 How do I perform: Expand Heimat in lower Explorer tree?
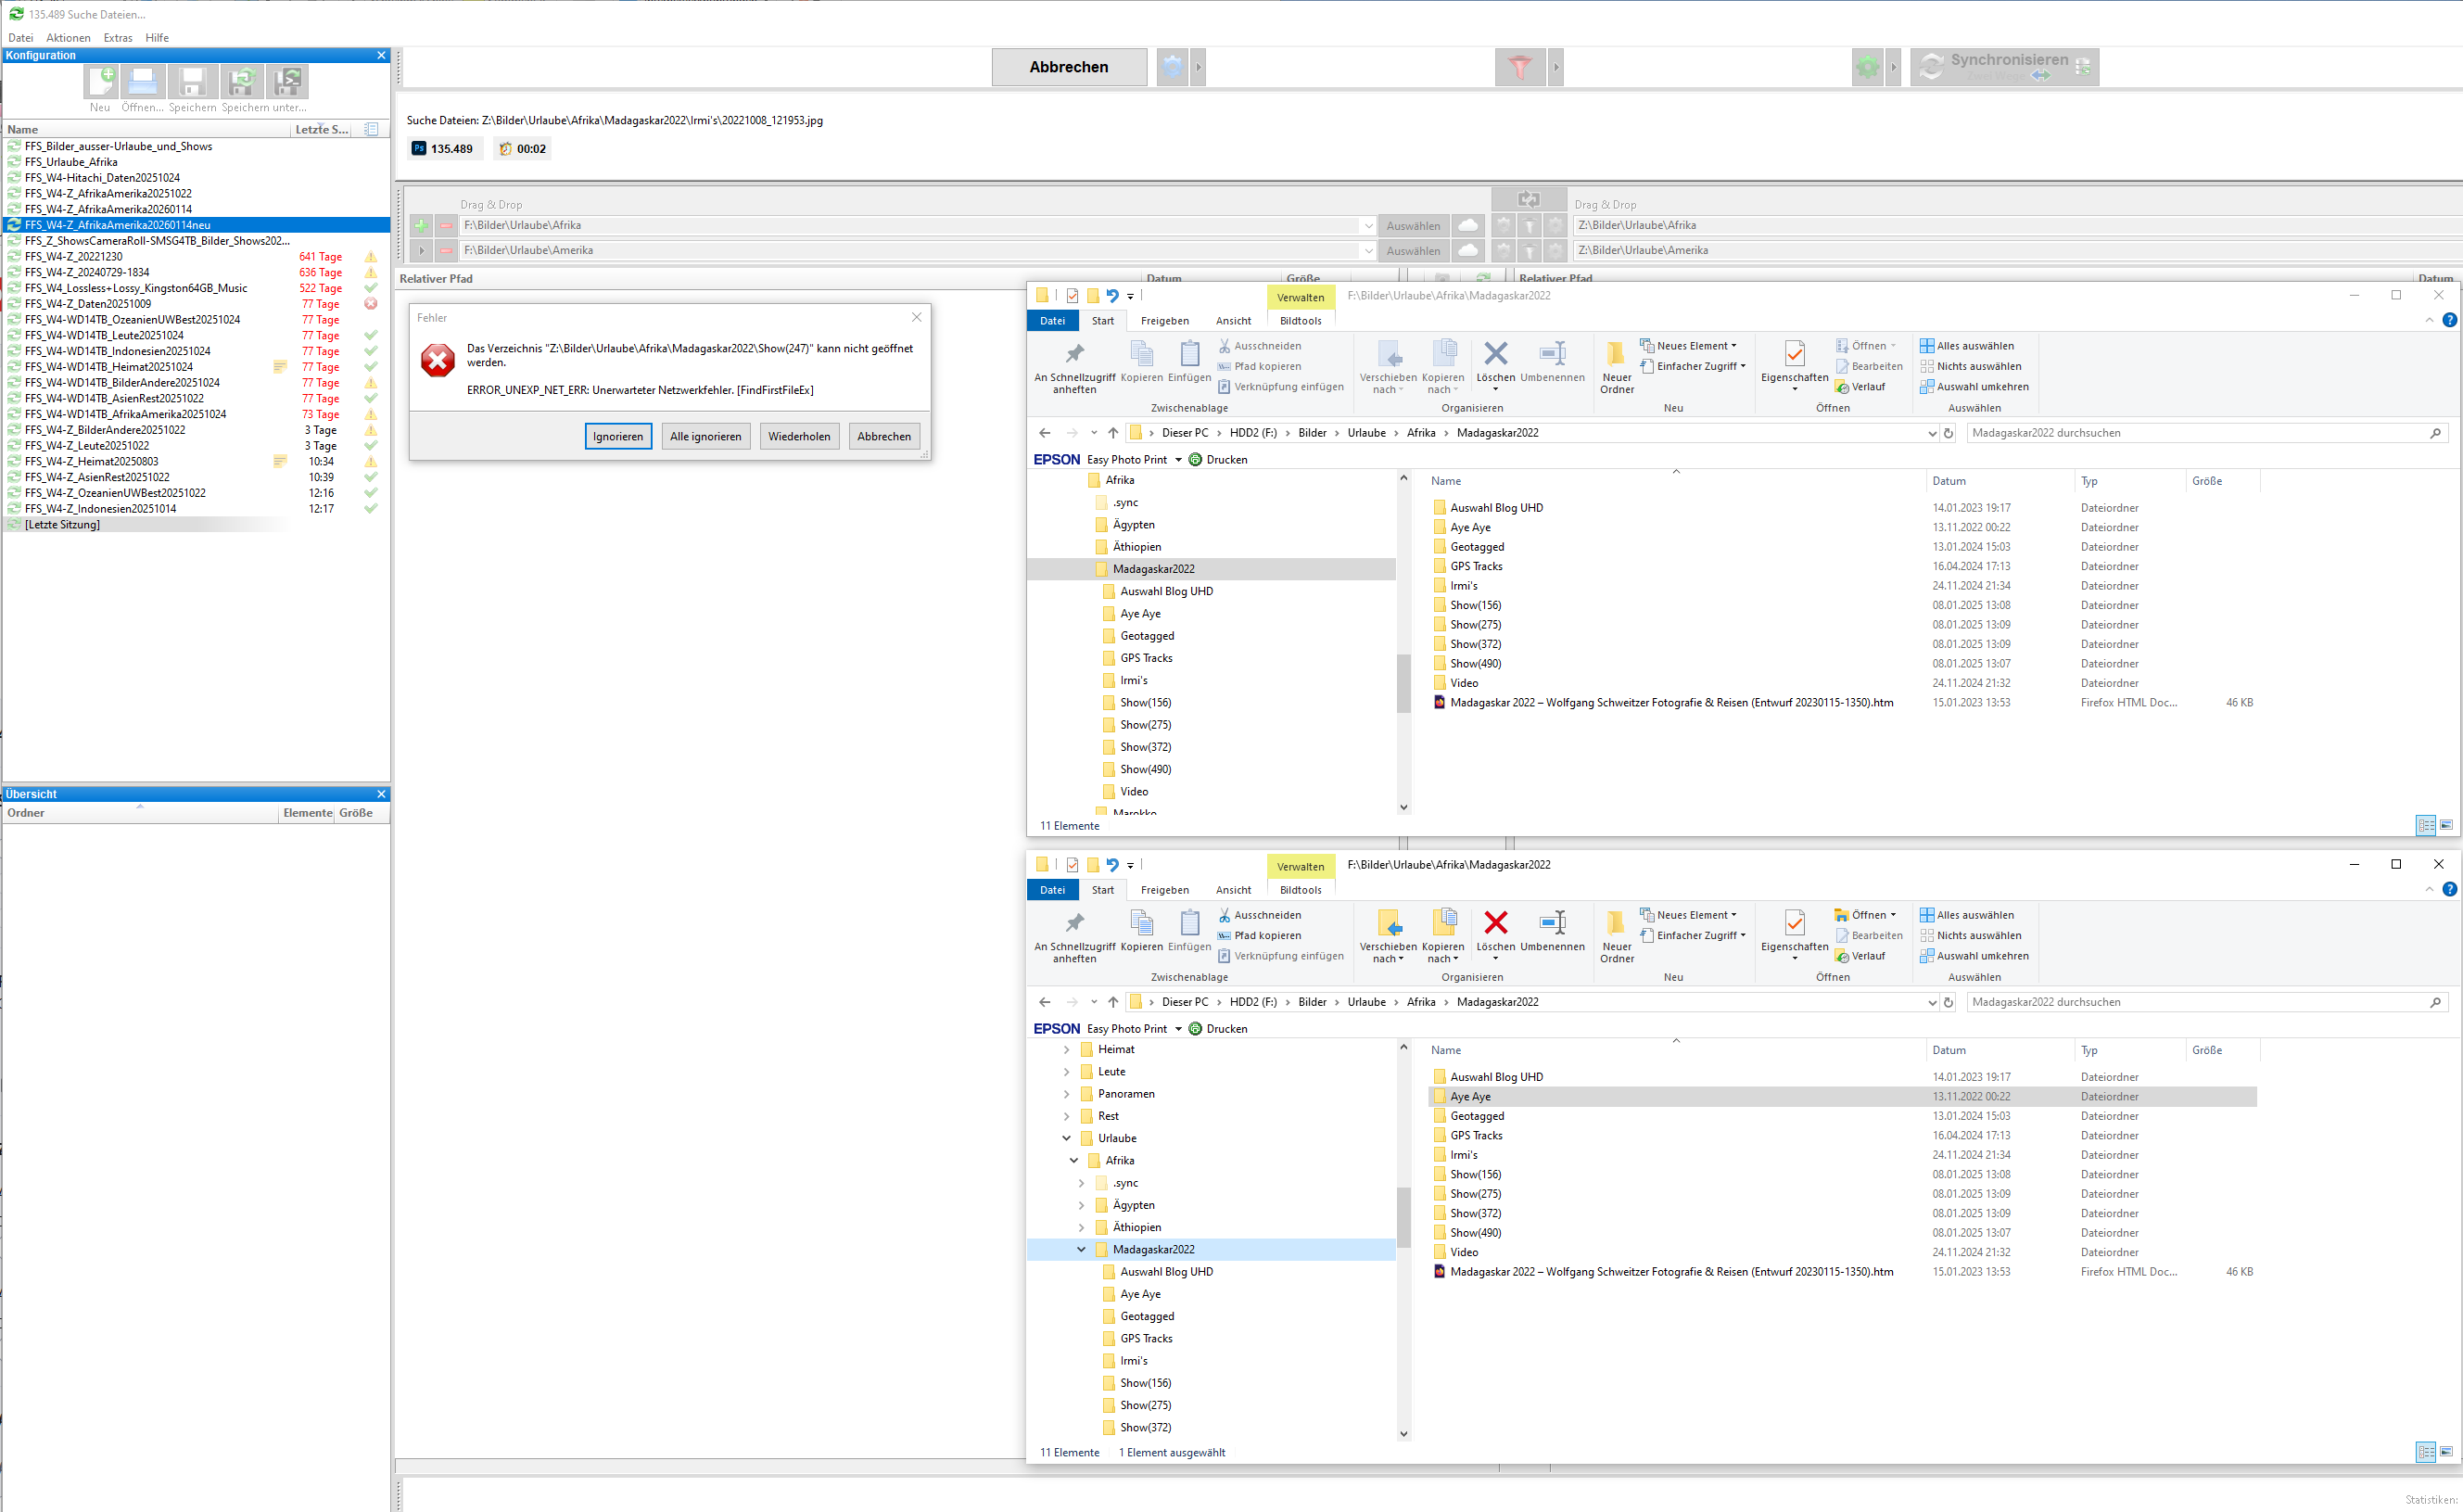coord(1066,1049)
